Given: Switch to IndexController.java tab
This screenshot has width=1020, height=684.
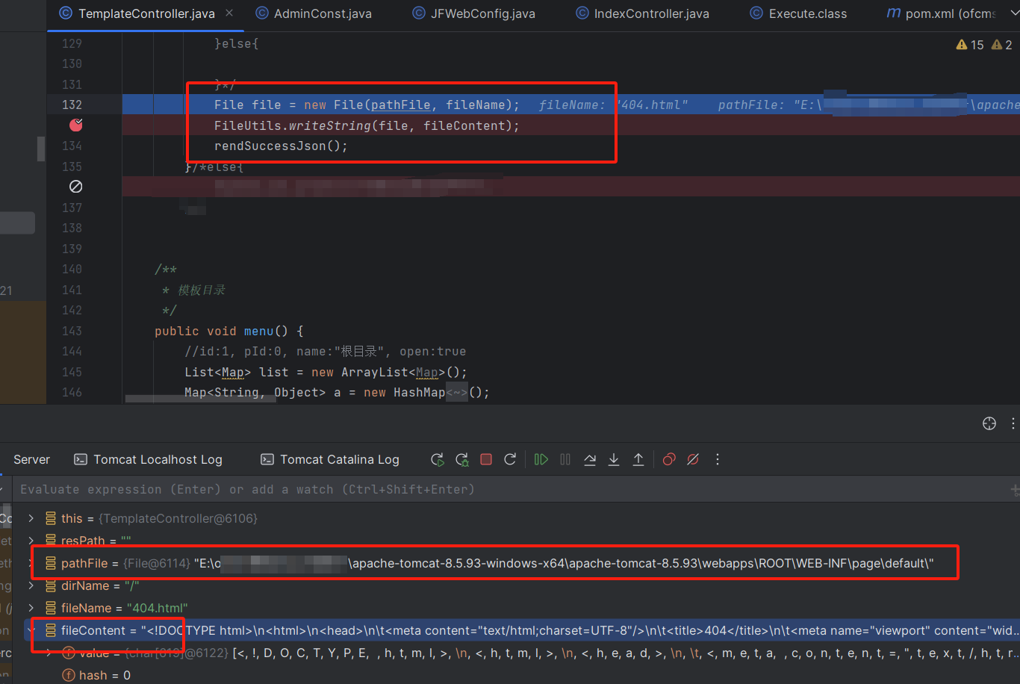Looking at the screenshot, I should point(642,13).
